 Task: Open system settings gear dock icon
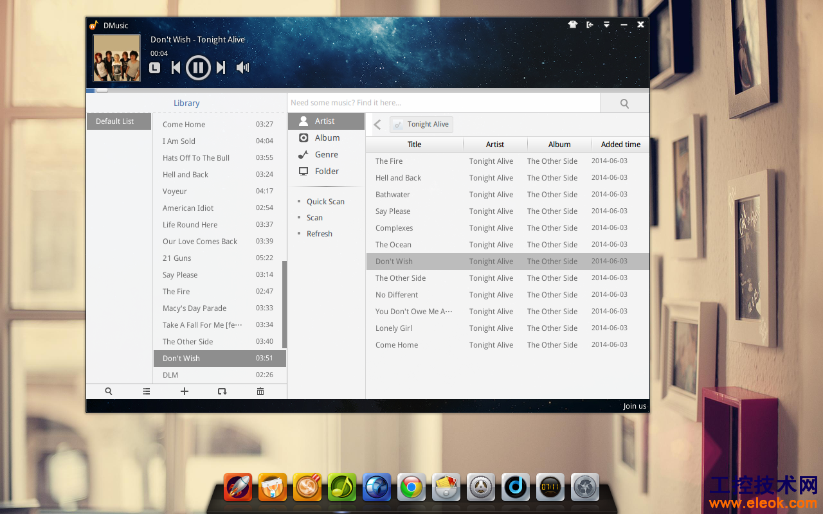(481, 487)
